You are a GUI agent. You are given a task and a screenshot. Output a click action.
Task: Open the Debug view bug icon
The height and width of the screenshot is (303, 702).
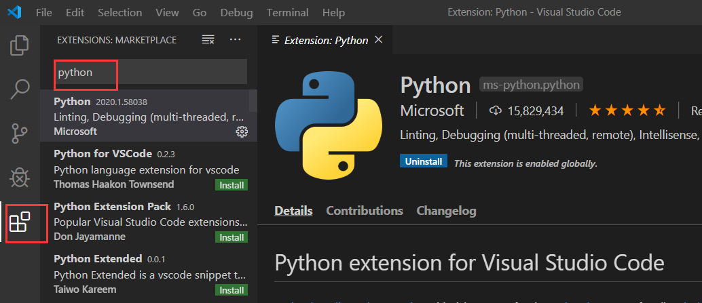tap(20, 177)
